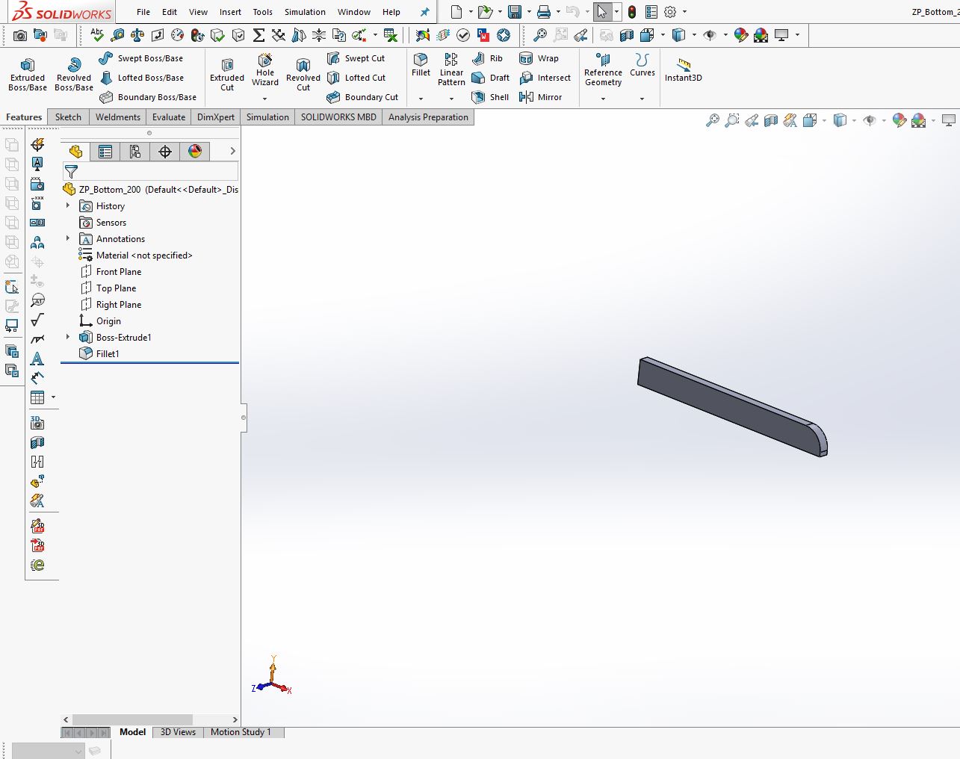This screenshot has width=960, height=759.
Task: Open the Options gear settings
Action: pyautogui.click(x=670, y=12)
